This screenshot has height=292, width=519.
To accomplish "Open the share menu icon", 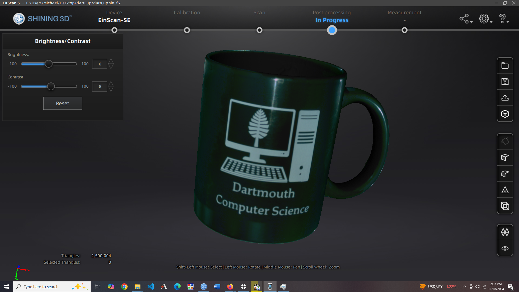I will (x=465, y=19).
